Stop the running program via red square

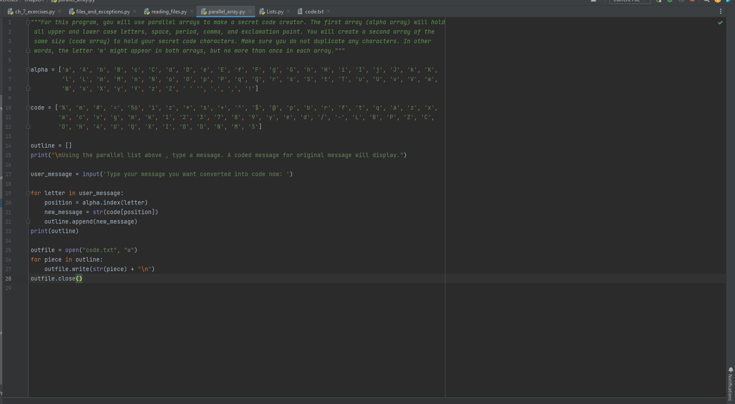click(x=692, y=1)
